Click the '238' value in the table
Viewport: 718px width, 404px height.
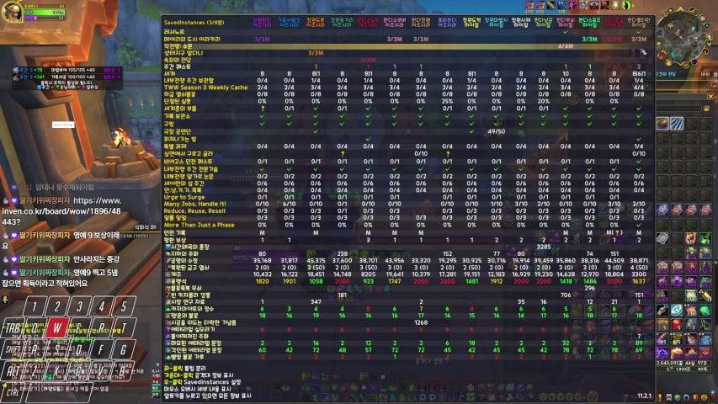pos(342,253)
